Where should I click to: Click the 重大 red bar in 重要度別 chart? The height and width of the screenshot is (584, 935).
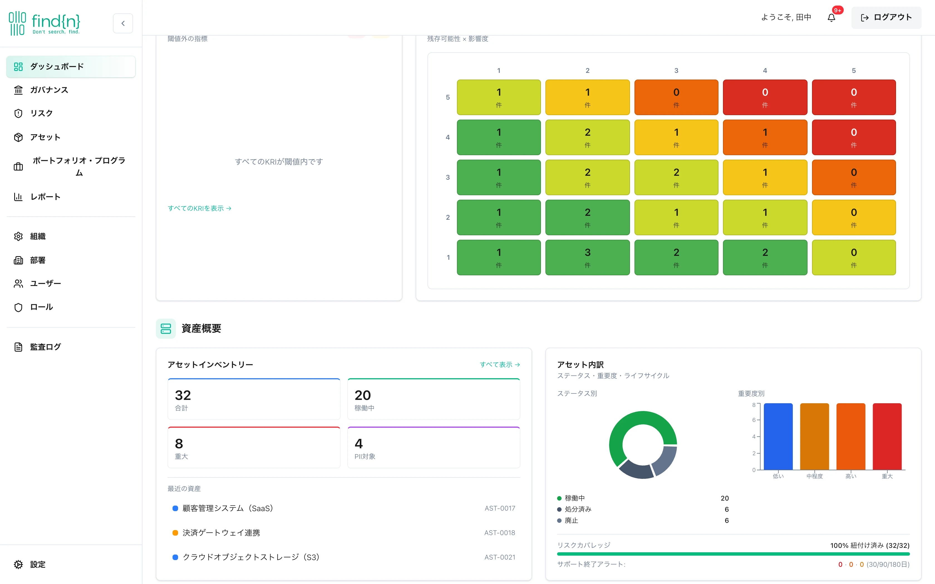pyautogui.click(x=887, y=436)
